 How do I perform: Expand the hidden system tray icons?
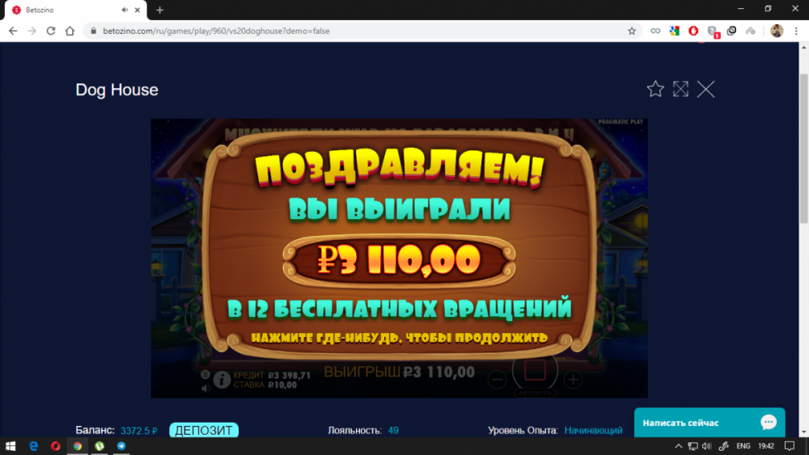click(x=679, y=446)
